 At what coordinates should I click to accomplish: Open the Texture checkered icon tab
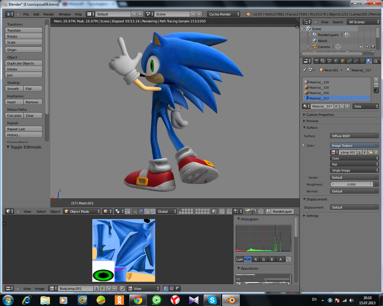pos(375,61)
